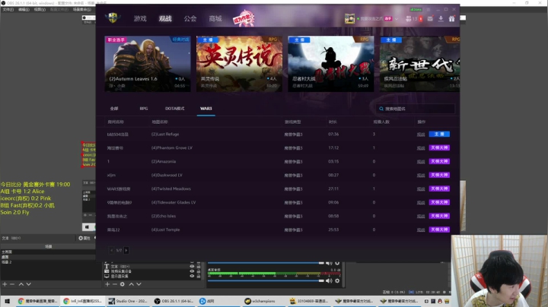
Task: Select the 全部 All filter tab
Action: point(114,109)
